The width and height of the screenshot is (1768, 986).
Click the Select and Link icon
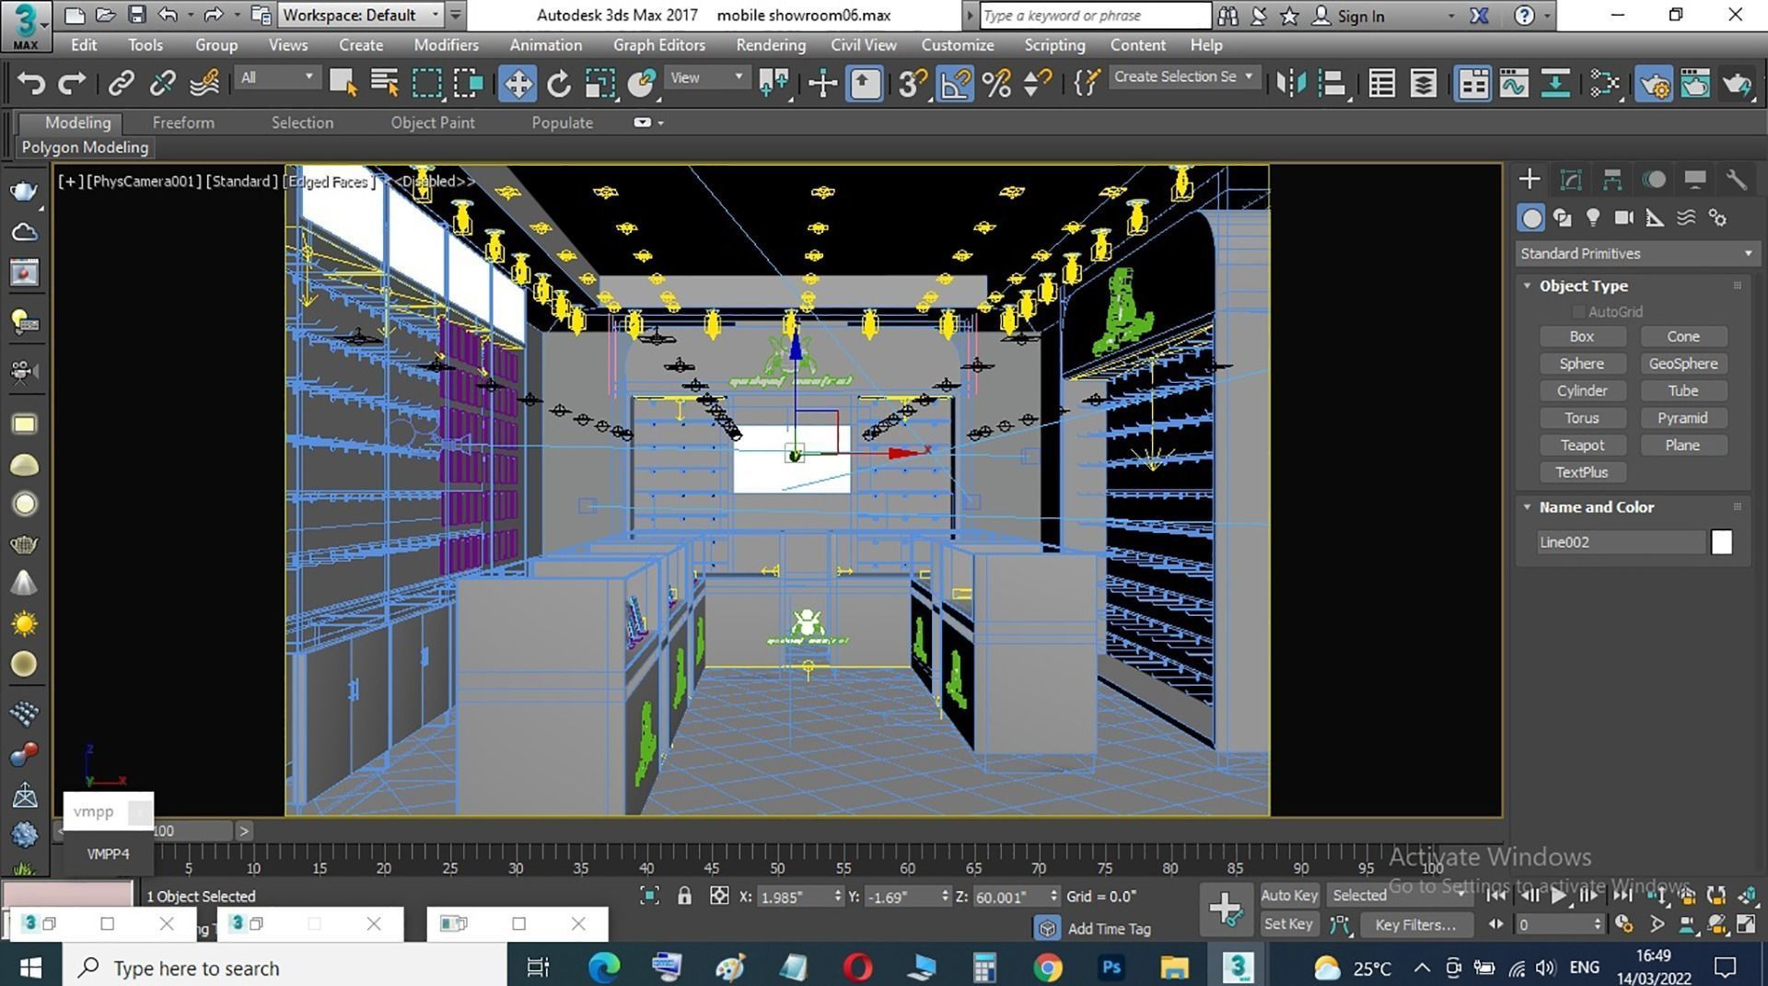click(121, 84)
